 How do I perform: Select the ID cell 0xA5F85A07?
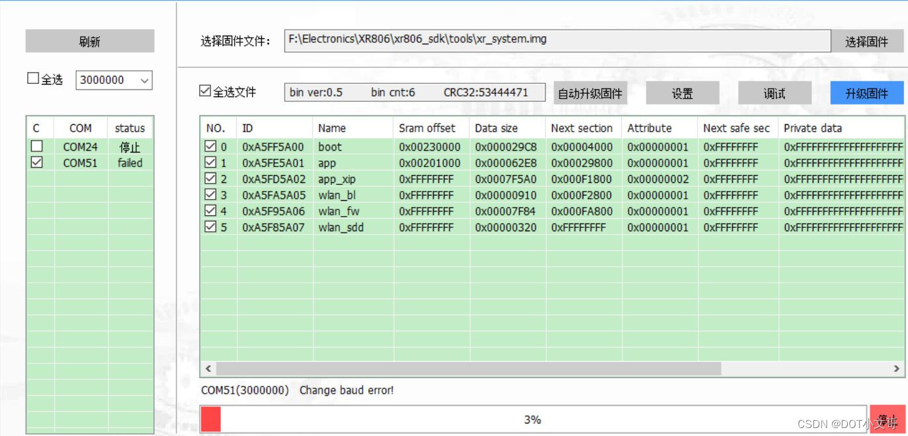coord(273,227)
